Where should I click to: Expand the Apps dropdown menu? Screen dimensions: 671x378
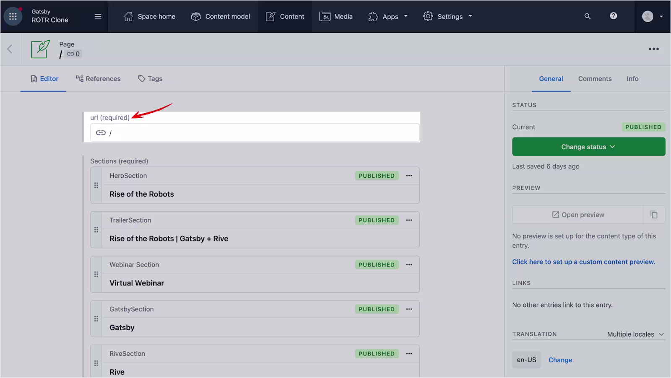[388, 16]
